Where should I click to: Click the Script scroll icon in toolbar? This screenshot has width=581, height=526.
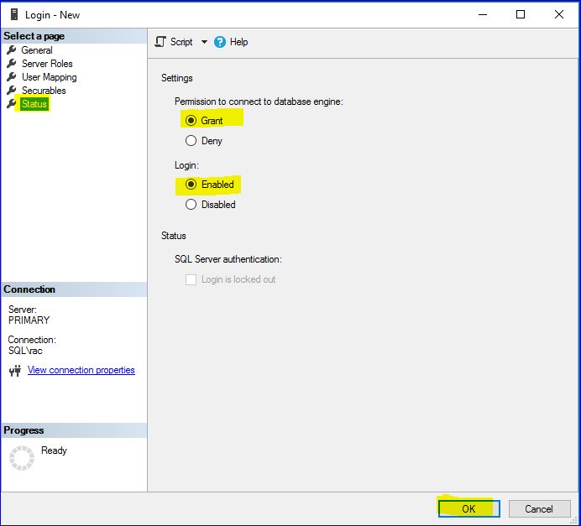tap(160, 42)
